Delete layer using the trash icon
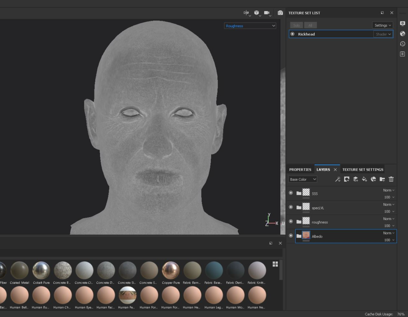Image resolution: width=408 pixels, height=317 pixels. 391,179
